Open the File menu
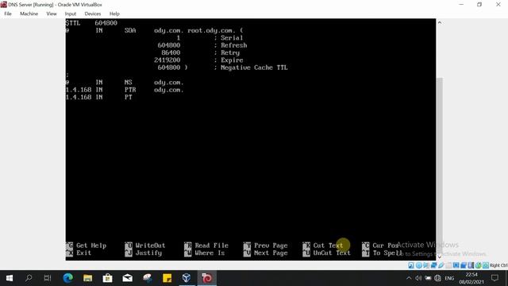This screenshot has width=508, height=286. coord(8,14)
